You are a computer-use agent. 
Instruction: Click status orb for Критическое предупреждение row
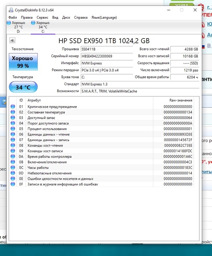pyautogui.click(x=13, y=107)
